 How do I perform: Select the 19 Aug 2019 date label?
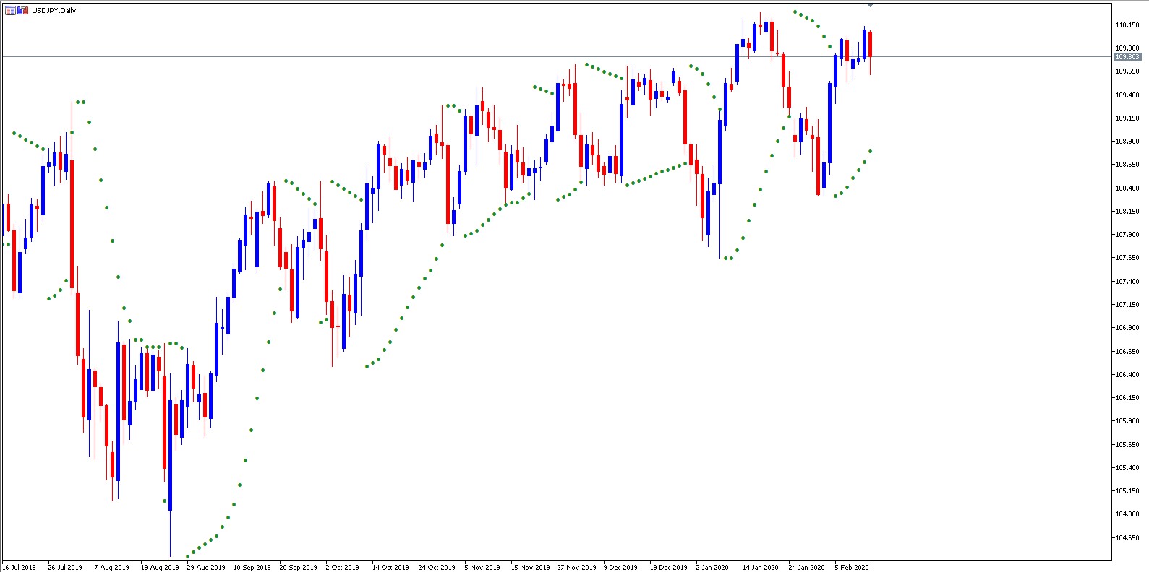(160, 567)
